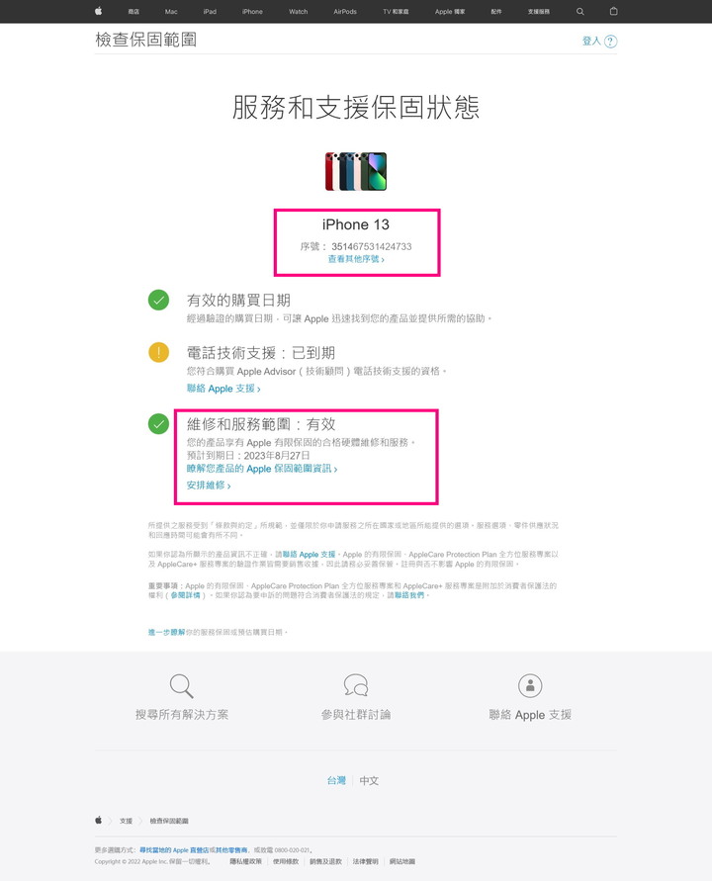Click the Apple logo in top navigation

98,11
